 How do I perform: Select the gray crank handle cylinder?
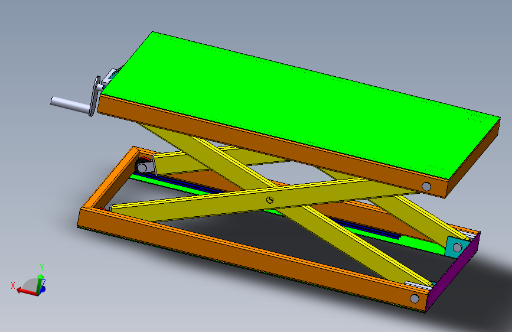pyautogui.click(x=70, y=105)
